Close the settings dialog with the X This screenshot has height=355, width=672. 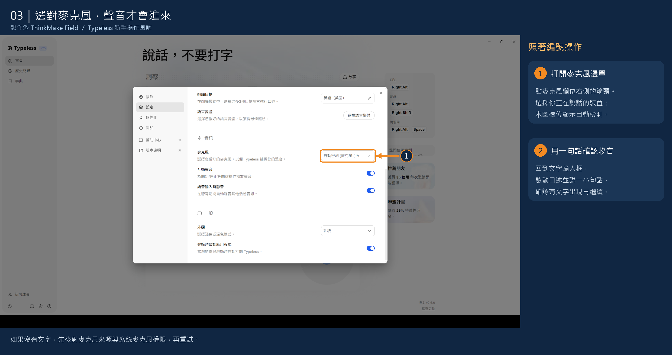(x=381, y=93)
